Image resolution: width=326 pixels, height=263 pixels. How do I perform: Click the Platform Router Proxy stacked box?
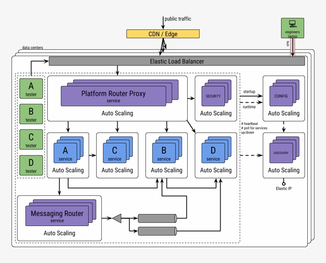[113, 94]
